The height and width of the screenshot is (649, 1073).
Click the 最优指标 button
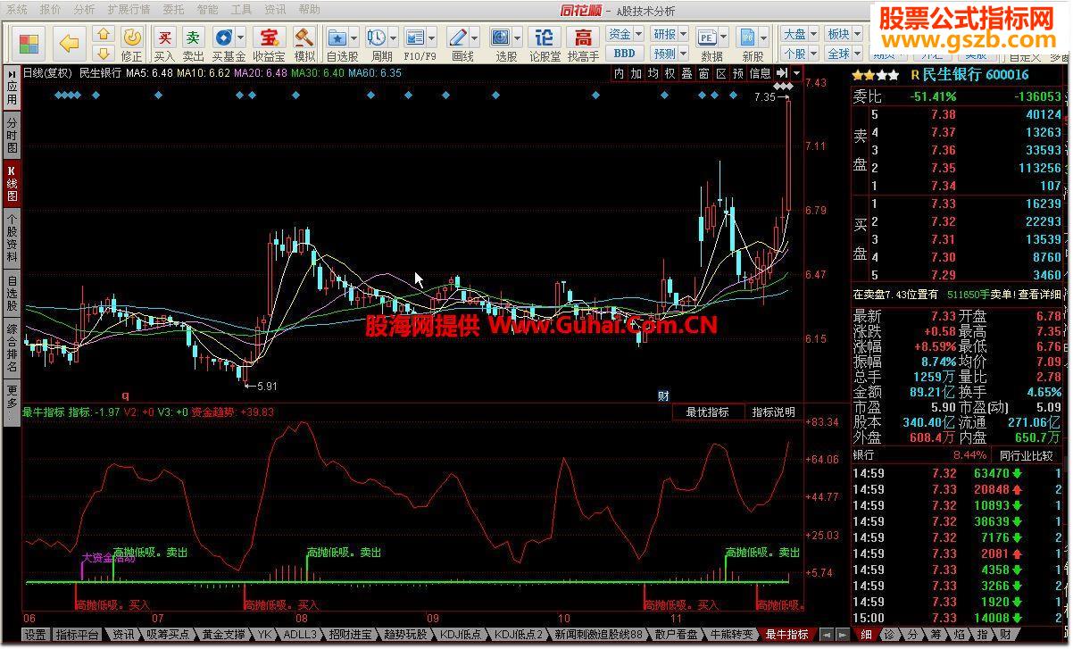point(707,412)
